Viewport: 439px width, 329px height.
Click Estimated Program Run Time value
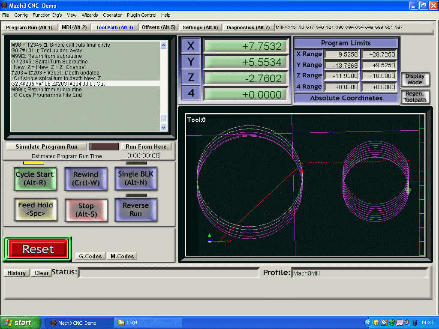141,156
